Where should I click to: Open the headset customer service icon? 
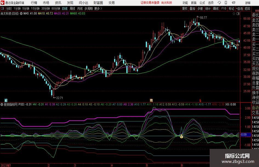219,3
